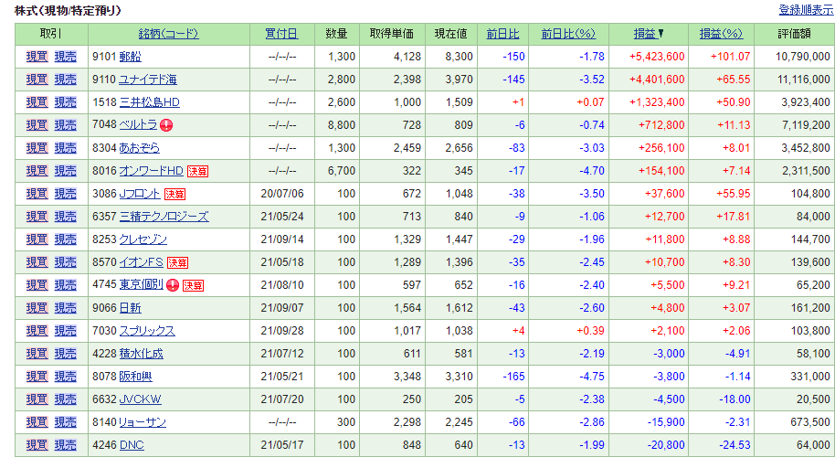Open stock DNC details
Image resolution: width=835 pixels, height=468 pixels.
click(x=132, y=445)
